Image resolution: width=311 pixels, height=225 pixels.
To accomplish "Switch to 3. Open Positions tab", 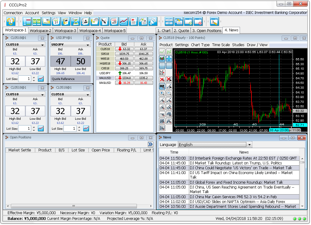I will pyautogui.click(x=207, y=31).
